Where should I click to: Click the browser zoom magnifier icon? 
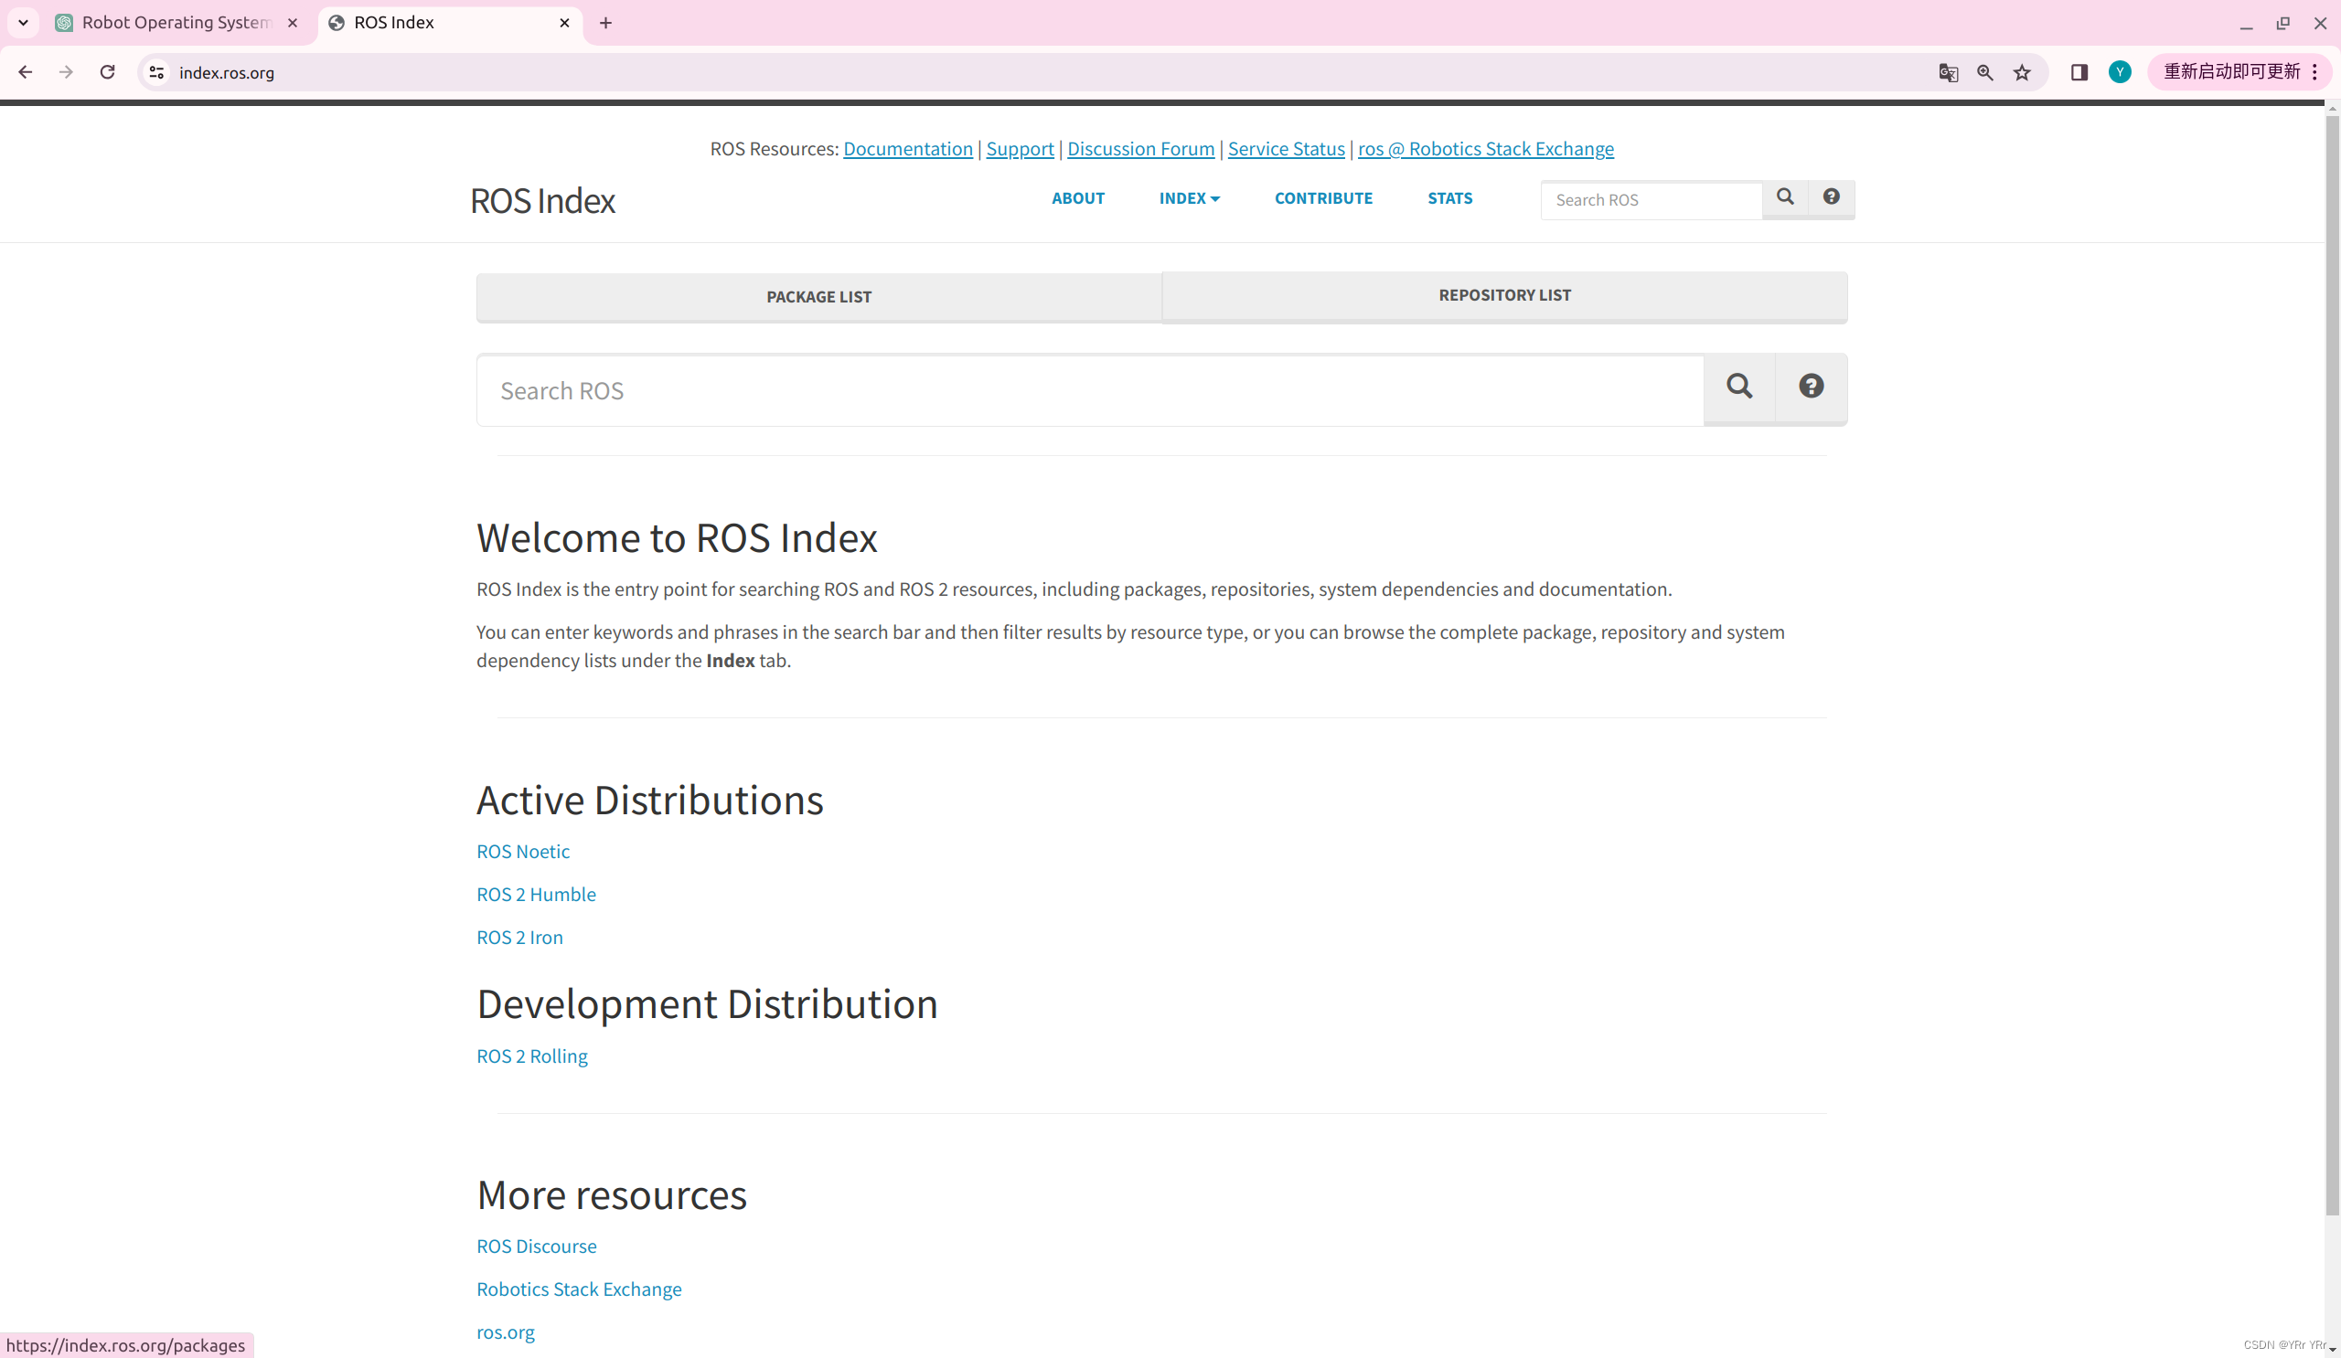pyautogui.click(x=1985, y=72)
